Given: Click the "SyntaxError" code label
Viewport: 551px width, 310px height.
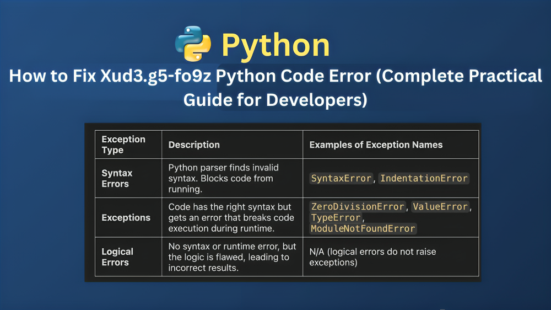Looking at the screenshot, I should point(341,178).
